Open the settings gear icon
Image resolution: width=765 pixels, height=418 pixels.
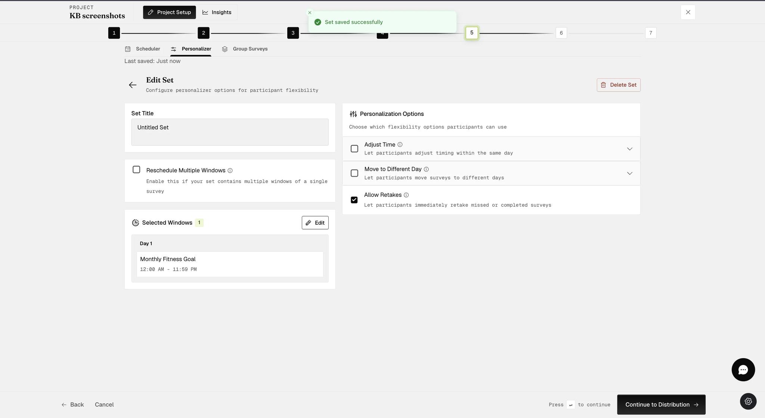[748, 401]
